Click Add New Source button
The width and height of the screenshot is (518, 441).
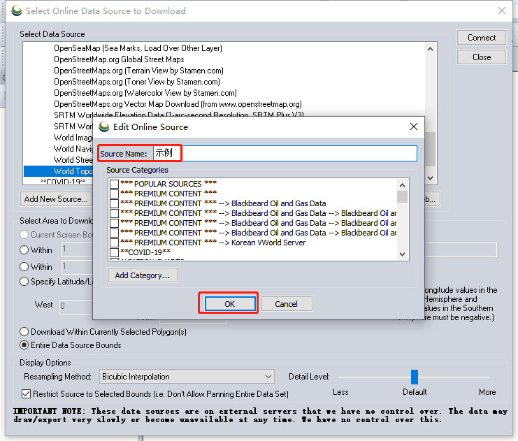(56, 199)
